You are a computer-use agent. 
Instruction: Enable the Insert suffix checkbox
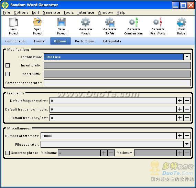pyautogui.click(x=8, y=74)
